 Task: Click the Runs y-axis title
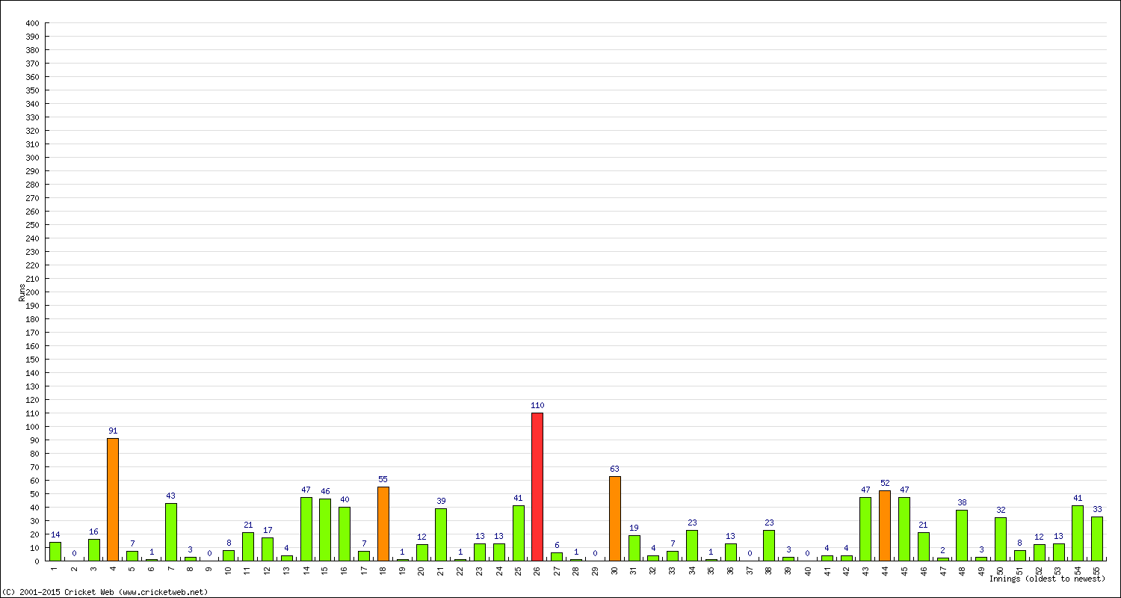click(x=22, y=292)
